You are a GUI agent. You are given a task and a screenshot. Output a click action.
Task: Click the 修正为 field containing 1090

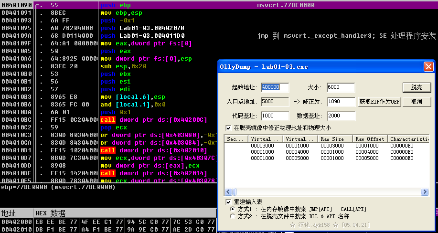tap(341, 102)
